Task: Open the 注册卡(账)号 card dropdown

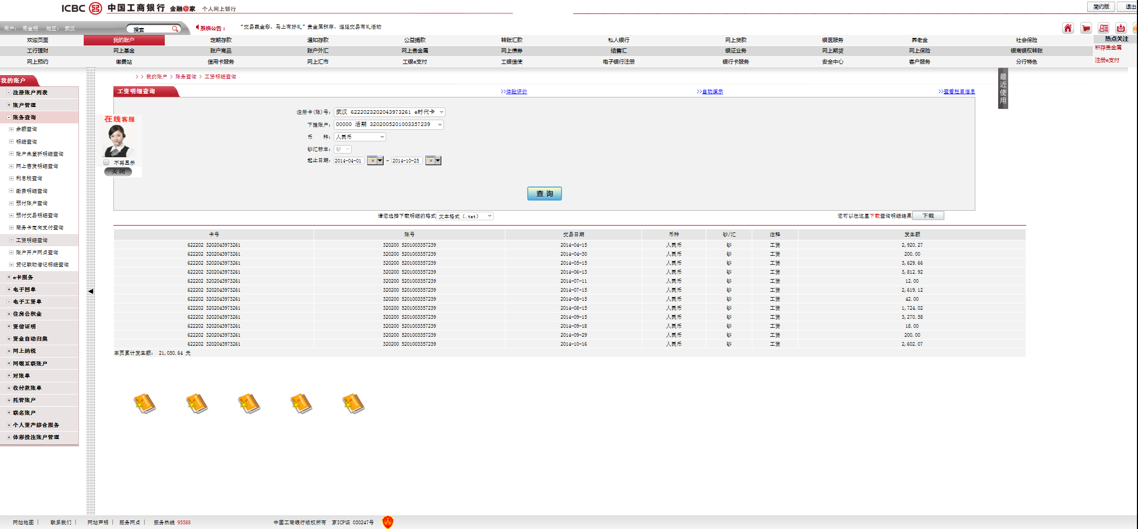Action: pyautogui.click(x=441, y=112)
